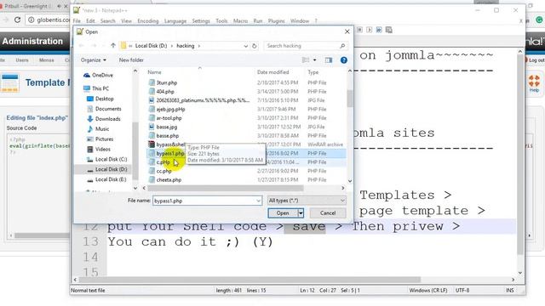Viewport: 545px width, 306px height.
Task: Focus the Search hacking field
Action: pyautogui.click(x=306, y=46)
